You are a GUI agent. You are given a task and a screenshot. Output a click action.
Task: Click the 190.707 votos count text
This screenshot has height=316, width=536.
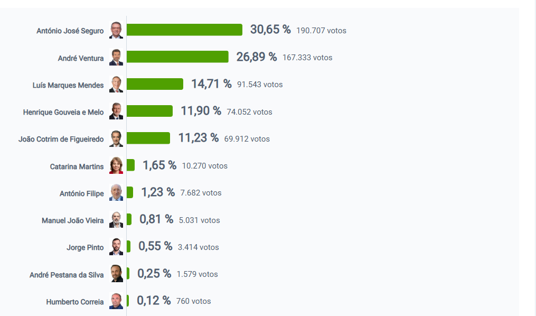point(321,31)
